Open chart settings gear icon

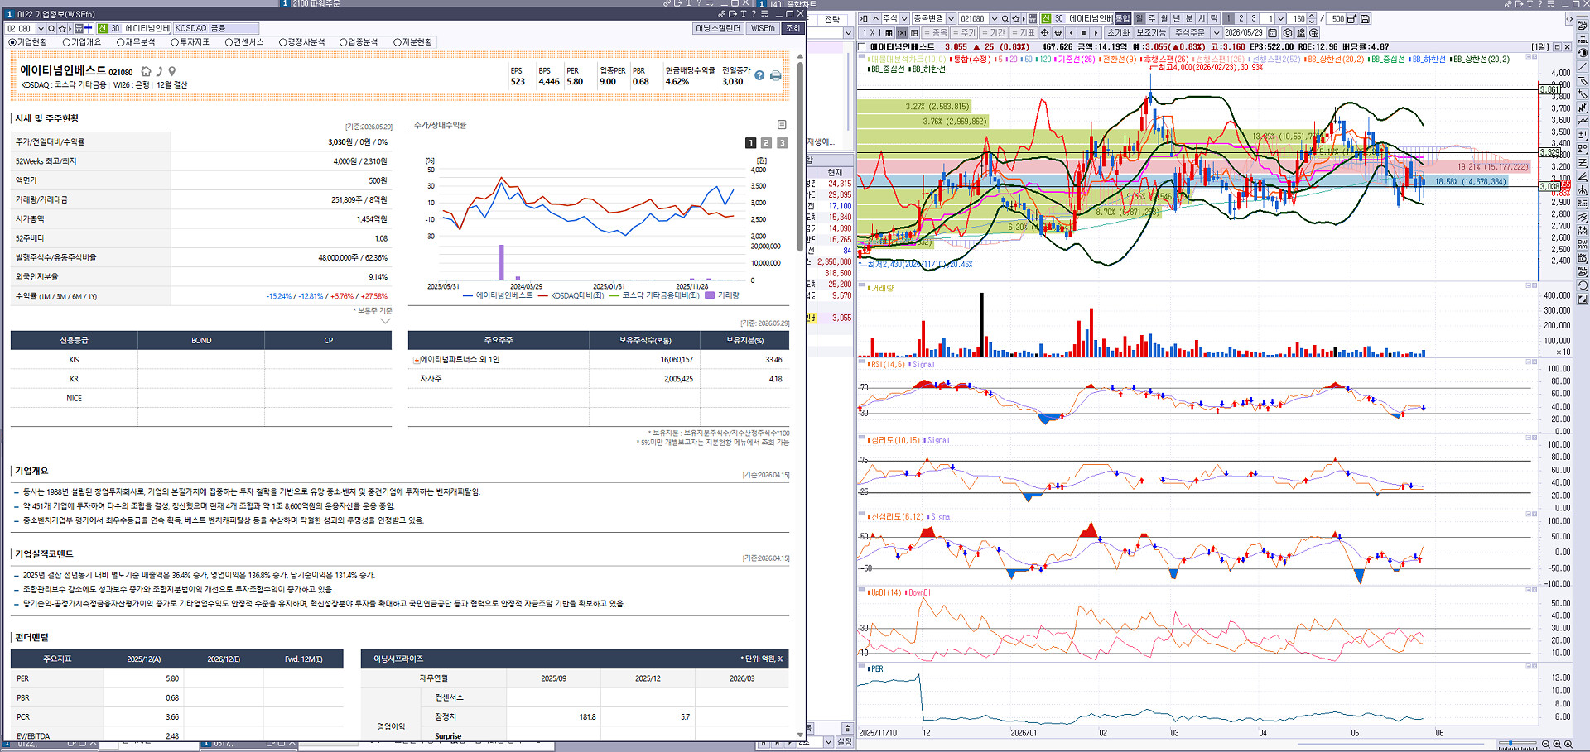(x=1288, y=33)
